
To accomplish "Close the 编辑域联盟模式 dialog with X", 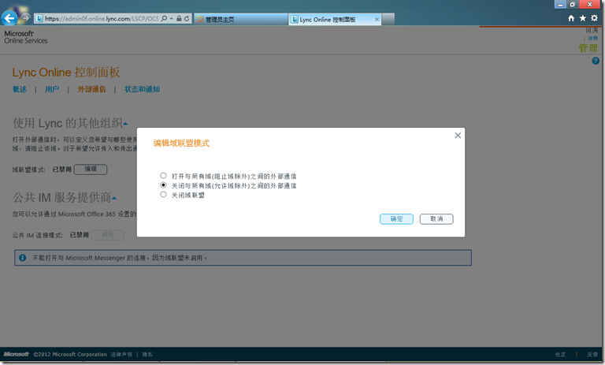I will (458, 135).
